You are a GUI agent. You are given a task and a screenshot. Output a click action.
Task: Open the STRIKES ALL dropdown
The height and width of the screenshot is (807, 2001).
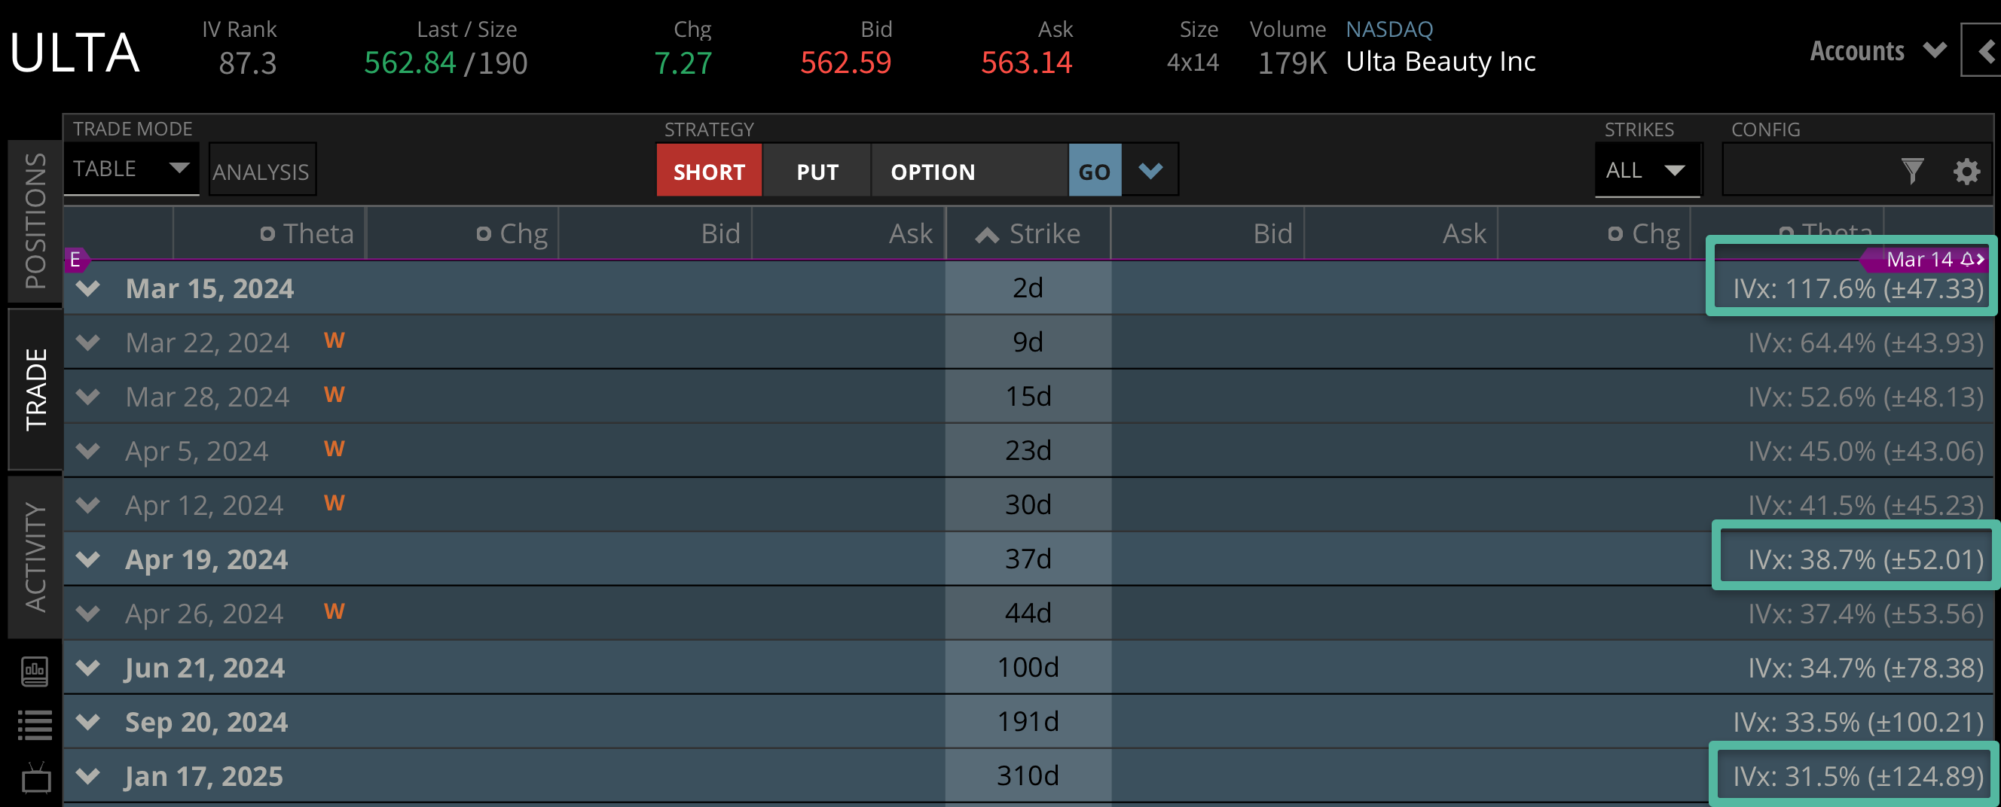1646,170
